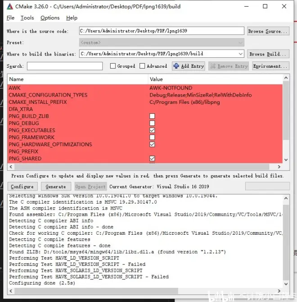
Task: Click the Browse Build button
Action: tap(268, 54)
